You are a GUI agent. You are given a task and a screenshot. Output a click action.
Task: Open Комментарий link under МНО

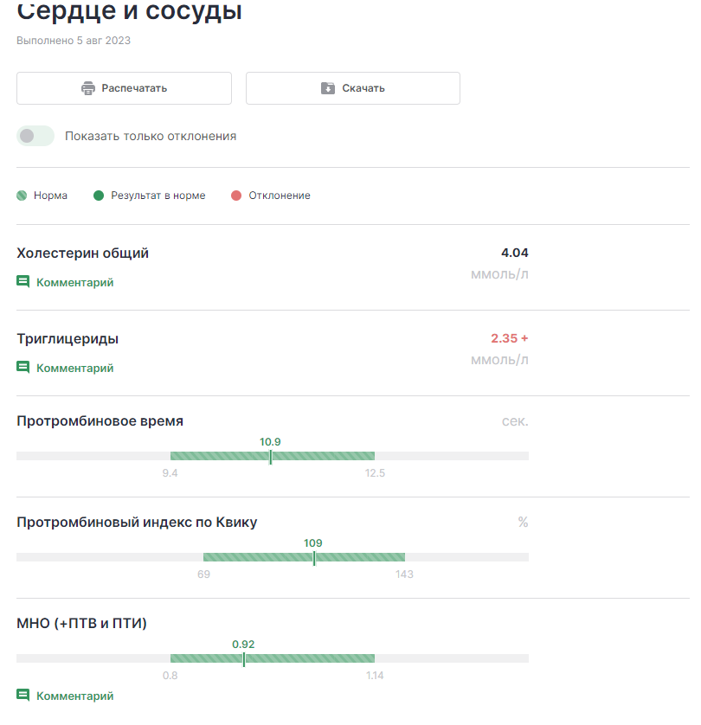tap(74, 696)
